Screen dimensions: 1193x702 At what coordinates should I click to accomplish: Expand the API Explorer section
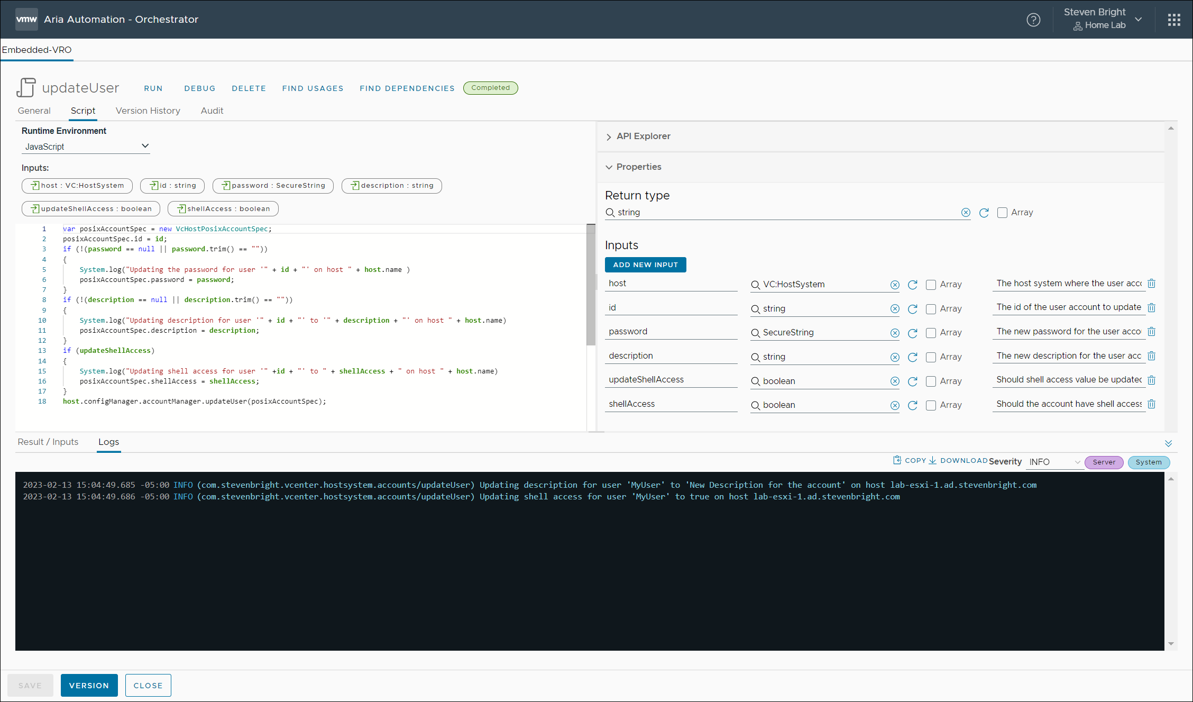pyautogui.click(x=638, y=136)
